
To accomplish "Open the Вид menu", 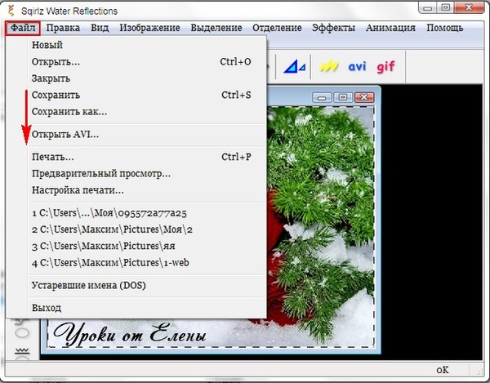I will click(x=100, y=28).
